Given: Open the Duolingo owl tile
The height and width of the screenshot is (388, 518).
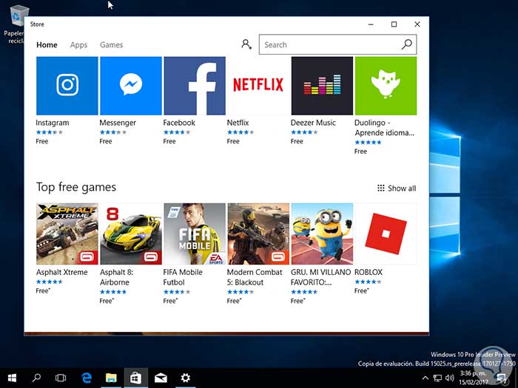Looking at the screenshot, I should click(386, 86).
